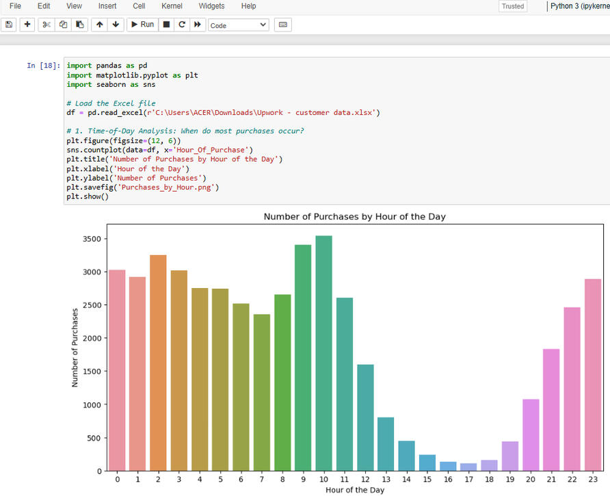Open the cell type Code dropdown
This screenshot has height=496, width=610.
239,25
